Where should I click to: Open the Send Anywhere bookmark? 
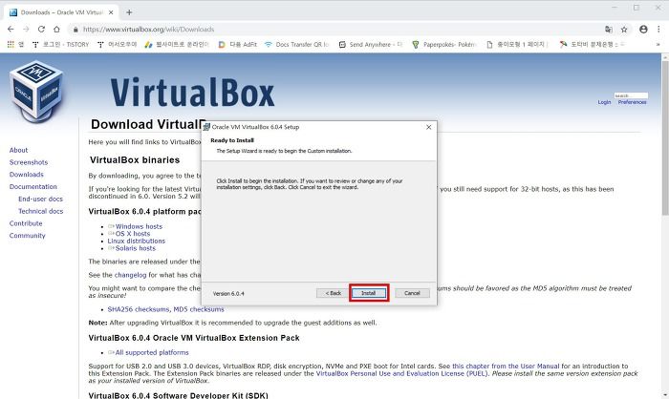click(x=371, y=44)
